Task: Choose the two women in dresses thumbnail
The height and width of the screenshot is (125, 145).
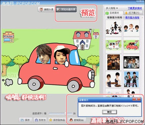Action: 114,79
